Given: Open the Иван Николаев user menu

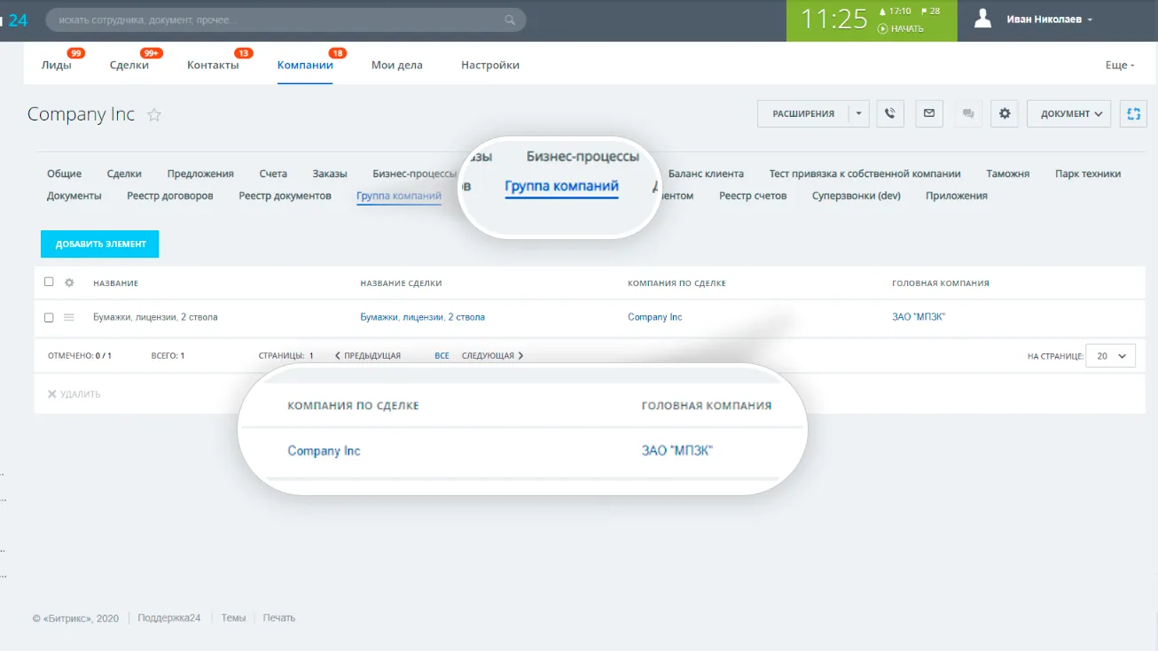Looking at the screenshot, I should (1050, 19).
